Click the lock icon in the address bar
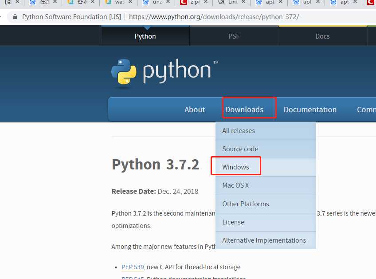Image resolution: width=376 pixels, height=279 pixels. [x=15, y=17]
